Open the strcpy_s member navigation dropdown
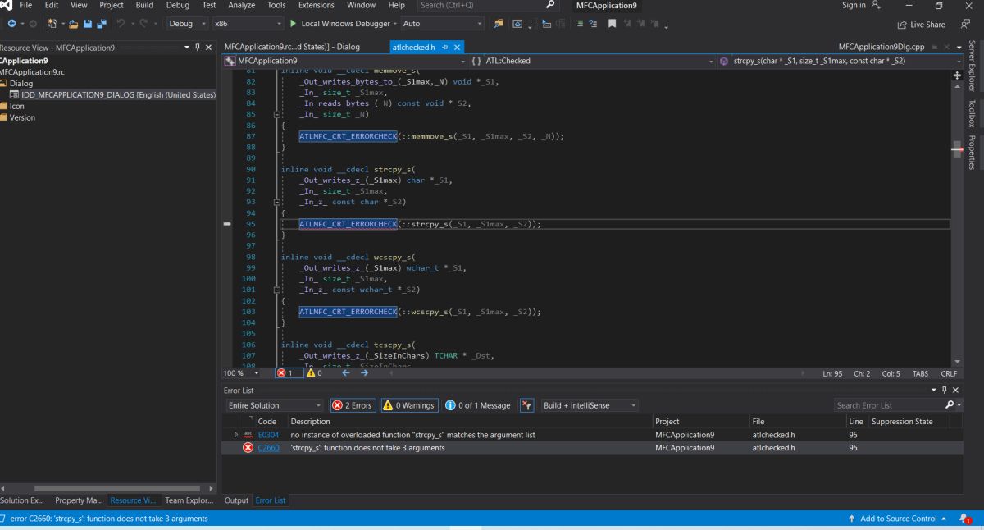The width and height of the screenshot is (984, 530). point(840,61)
